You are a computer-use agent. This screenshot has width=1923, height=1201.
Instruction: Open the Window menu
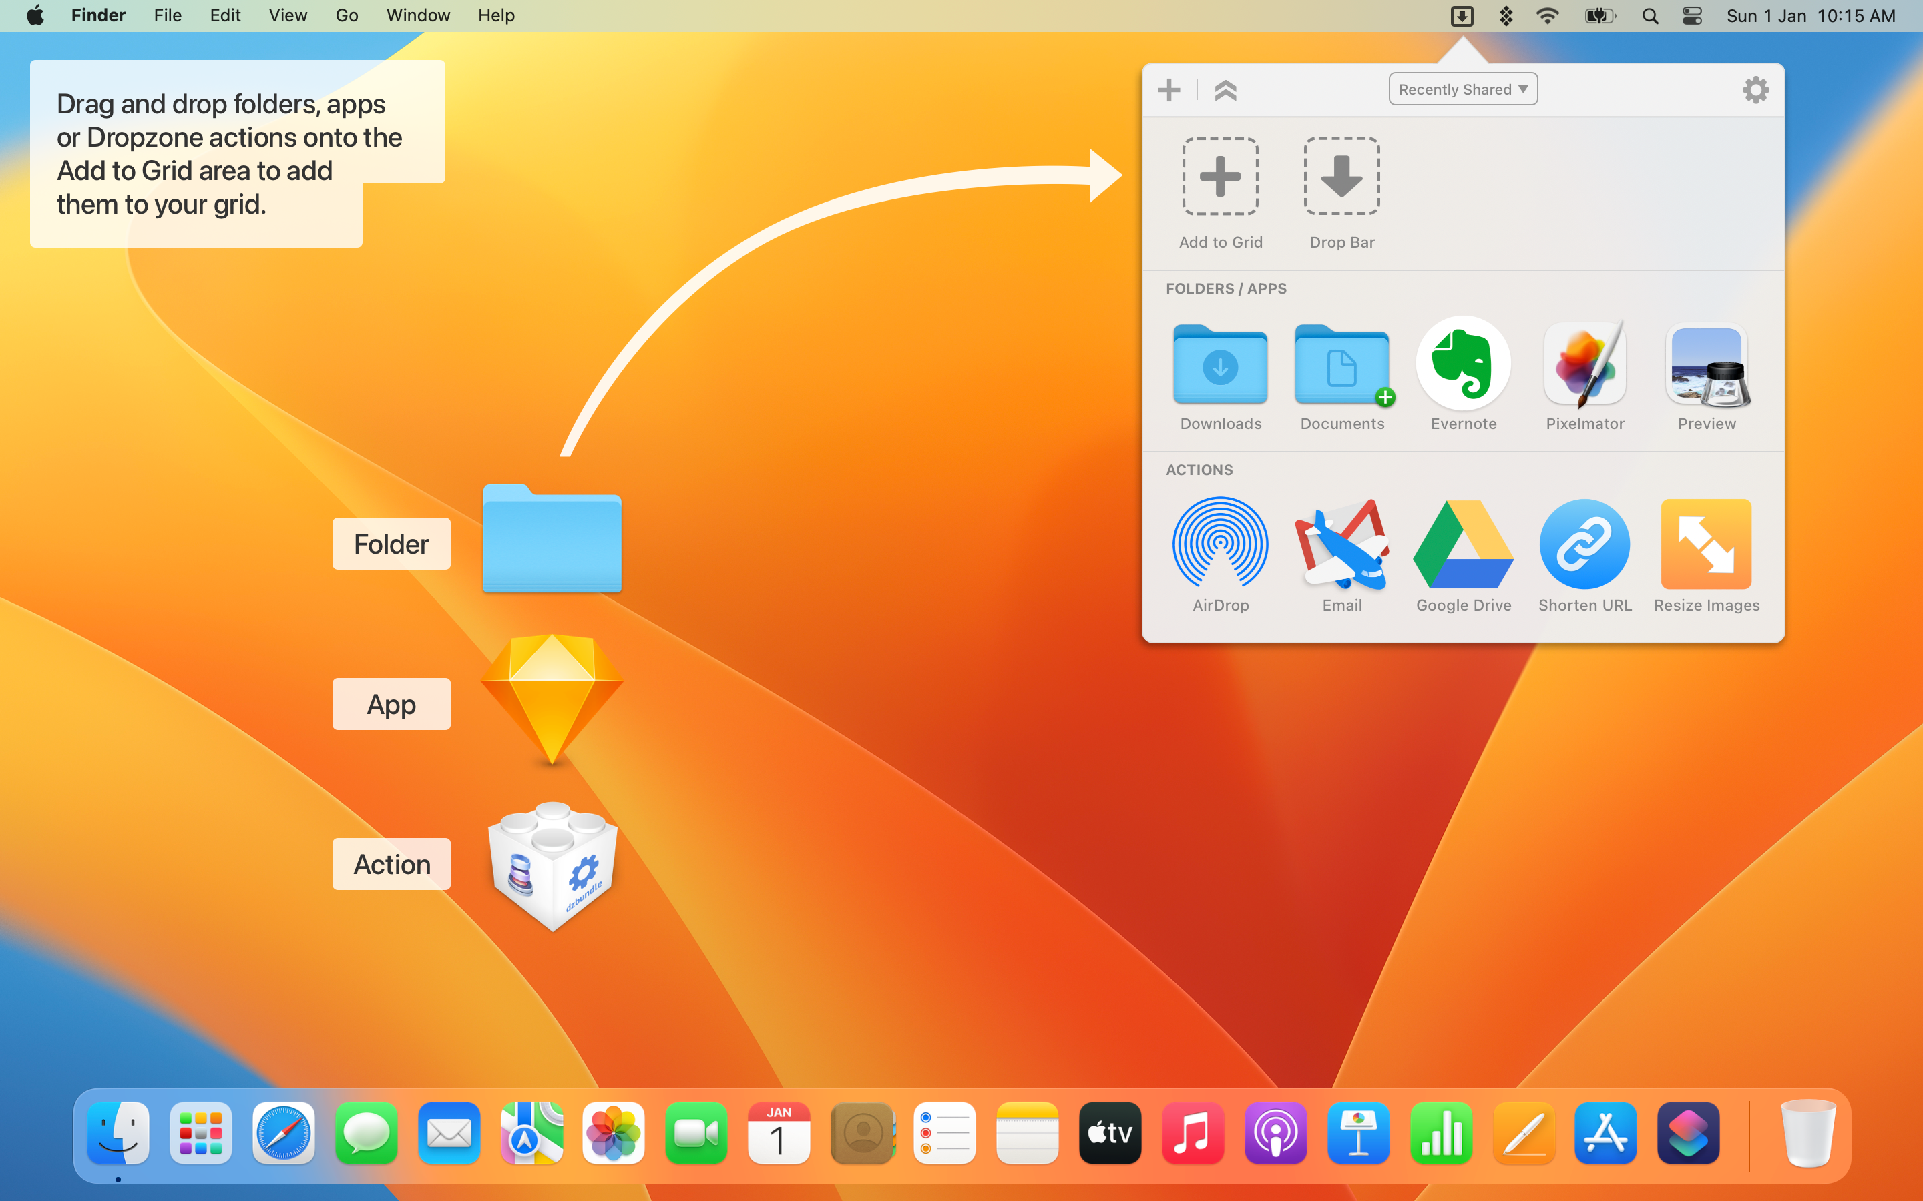(418, 15)
